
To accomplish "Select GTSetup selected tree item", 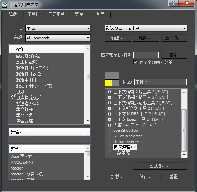I will click(x=128, y=136).
